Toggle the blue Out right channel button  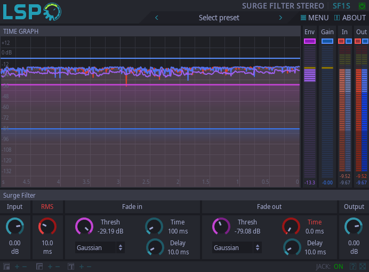(x=365, y=41)
